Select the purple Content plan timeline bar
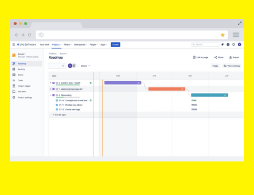254x195 pixels. click(123, 83)
